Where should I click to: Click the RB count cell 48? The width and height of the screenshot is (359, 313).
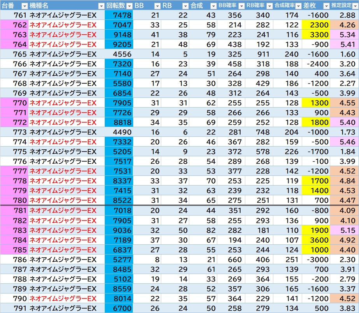click(x=175, y=44)
